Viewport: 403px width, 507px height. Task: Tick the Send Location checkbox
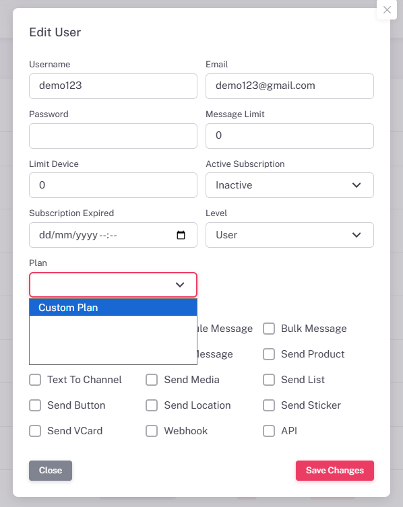tap(152, 405)
